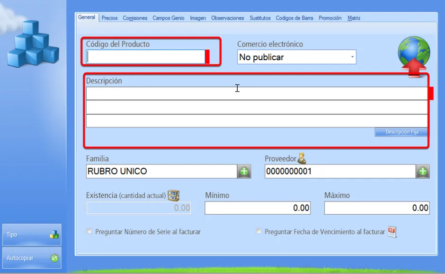
Task: Click the third Descripción line field
Action: pyautogui.click(x=257, y=121)
